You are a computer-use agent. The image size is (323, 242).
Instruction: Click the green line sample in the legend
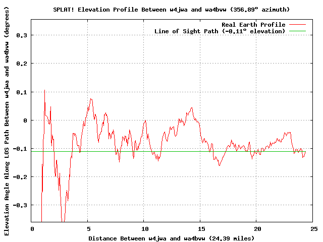297,31
